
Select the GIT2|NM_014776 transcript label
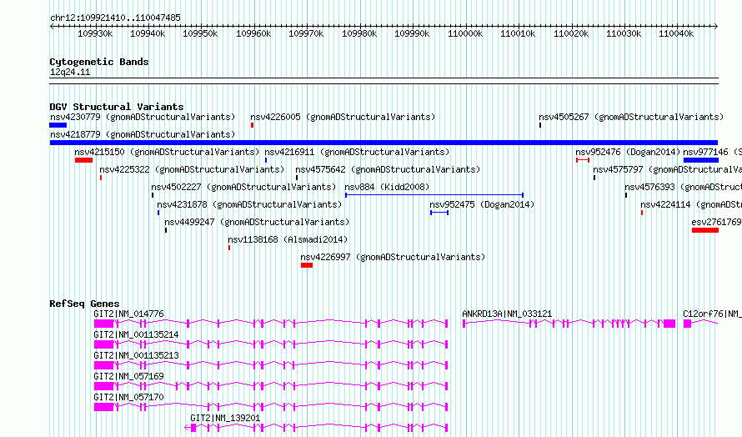[128, 314]
